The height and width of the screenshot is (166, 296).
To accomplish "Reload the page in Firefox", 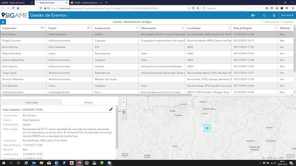I will (13, 8).
